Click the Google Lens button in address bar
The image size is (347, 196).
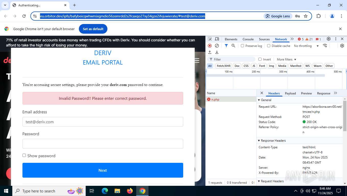(278, 16)
